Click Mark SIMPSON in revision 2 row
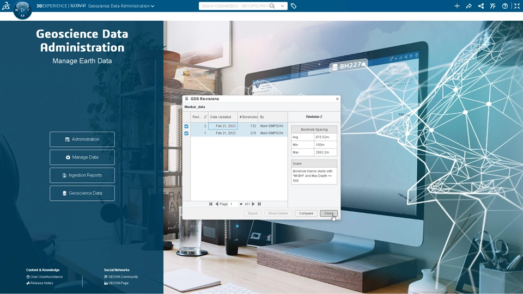 (x=271, y=126)
